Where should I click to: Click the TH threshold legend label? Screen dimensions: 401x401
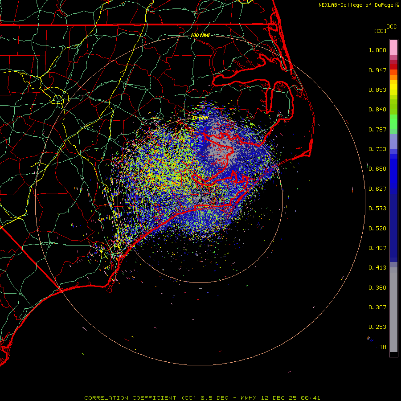pos(383,347)
